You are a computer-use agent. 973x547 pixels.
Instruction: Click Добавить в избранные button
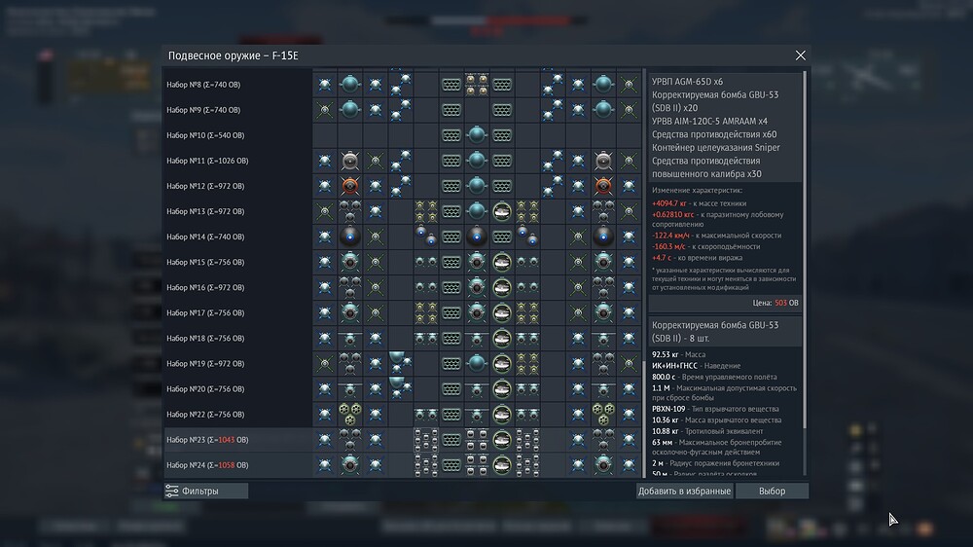coord(684,491)
